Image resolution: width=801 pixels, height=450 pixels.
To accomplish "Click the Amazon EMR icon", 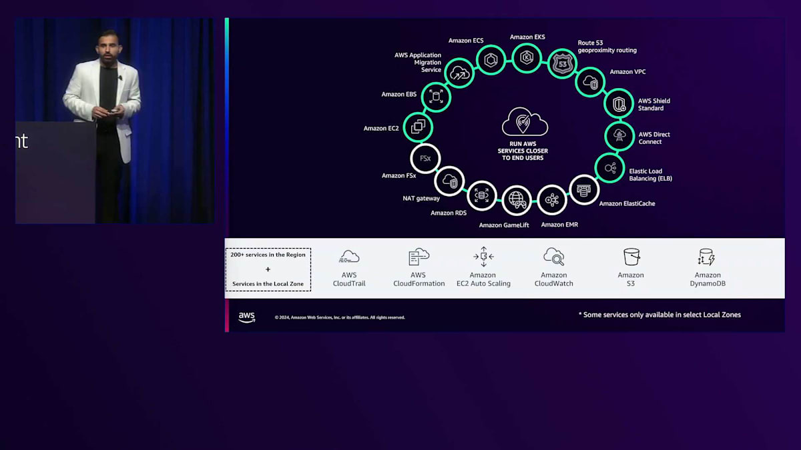I will (x=551, y=199).
